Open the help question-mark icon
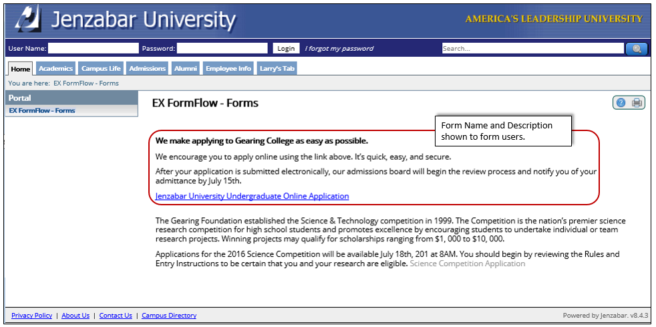Screen dimensions: 656x327 click(621, 102)
